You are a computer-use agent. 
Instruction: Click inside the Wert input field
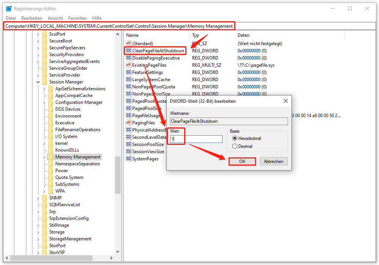(197, 139)
